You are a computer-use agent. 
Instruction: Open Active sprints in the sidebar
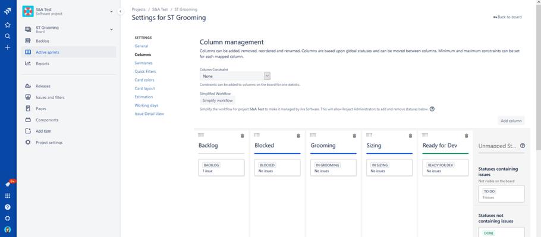point(68,52)
